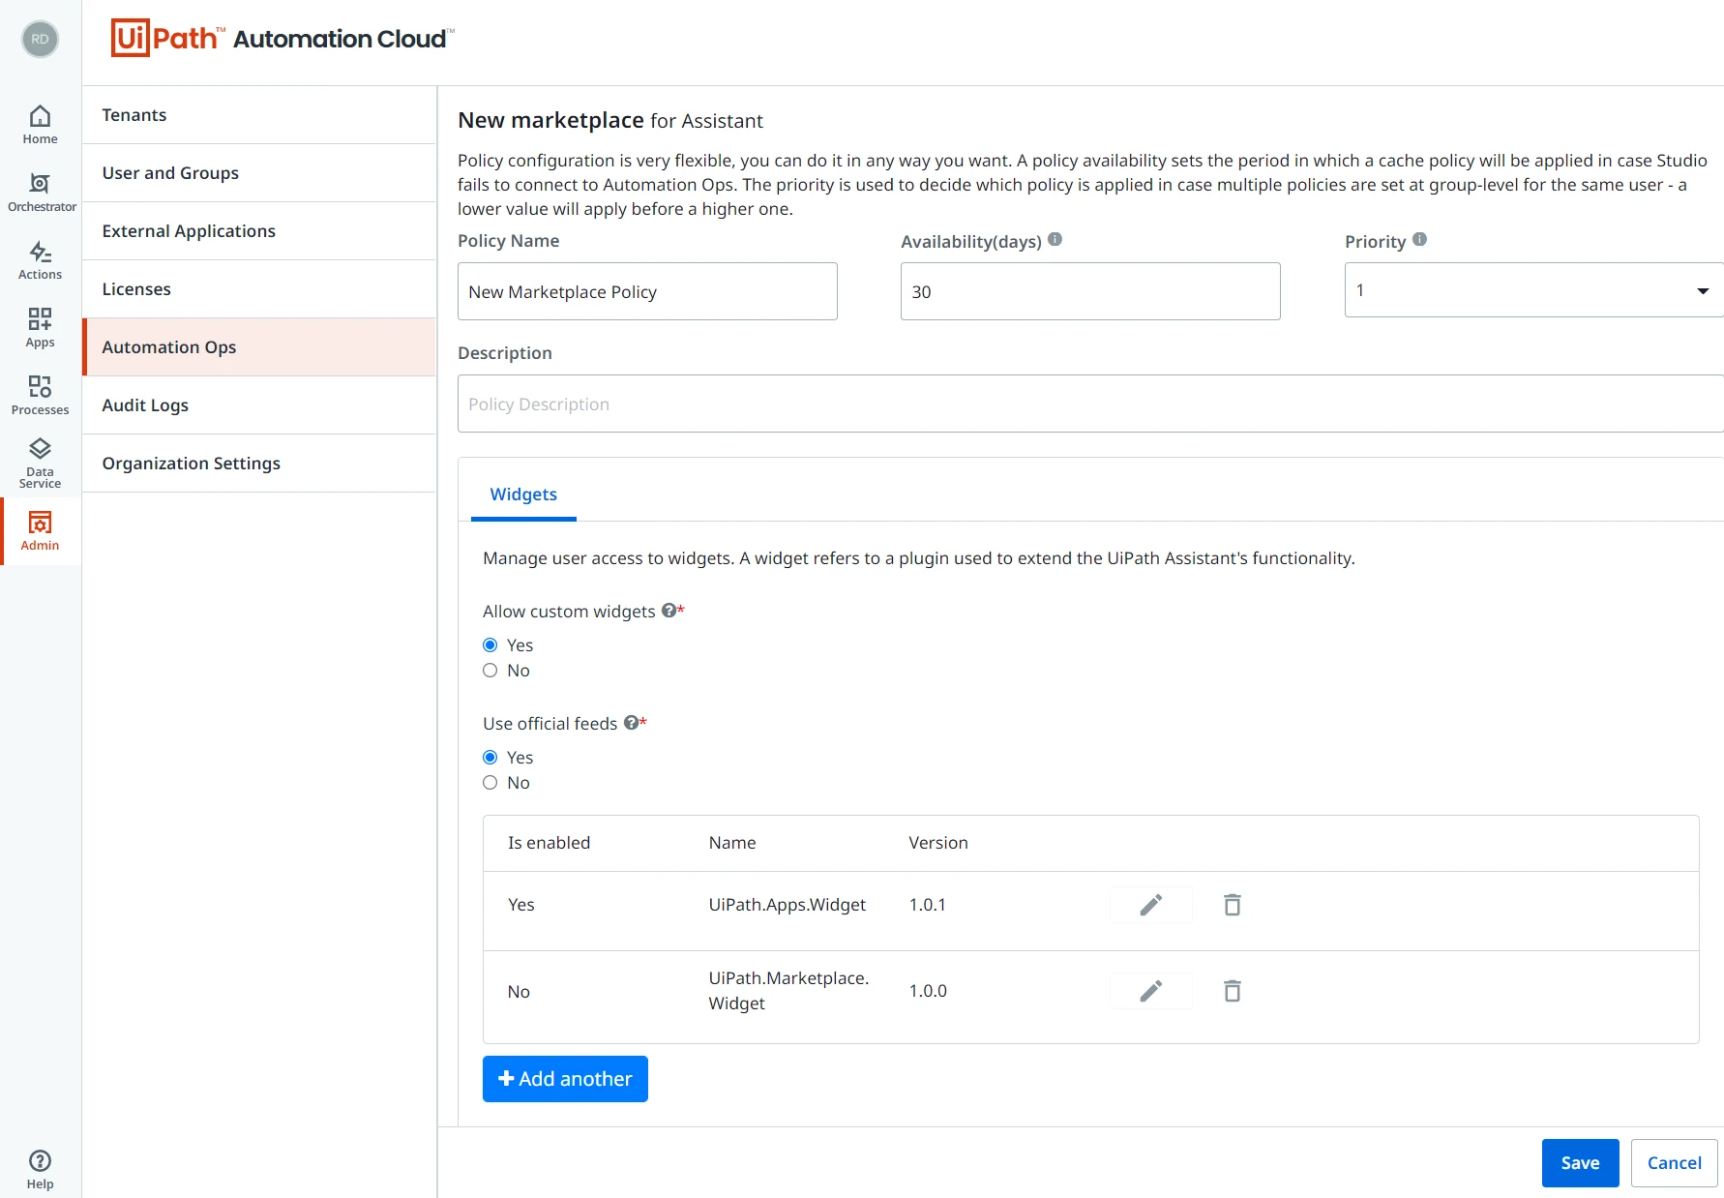1724x1198 pixels.
Task: Save the new marketplace policy
Action: click(1580, 1163)
